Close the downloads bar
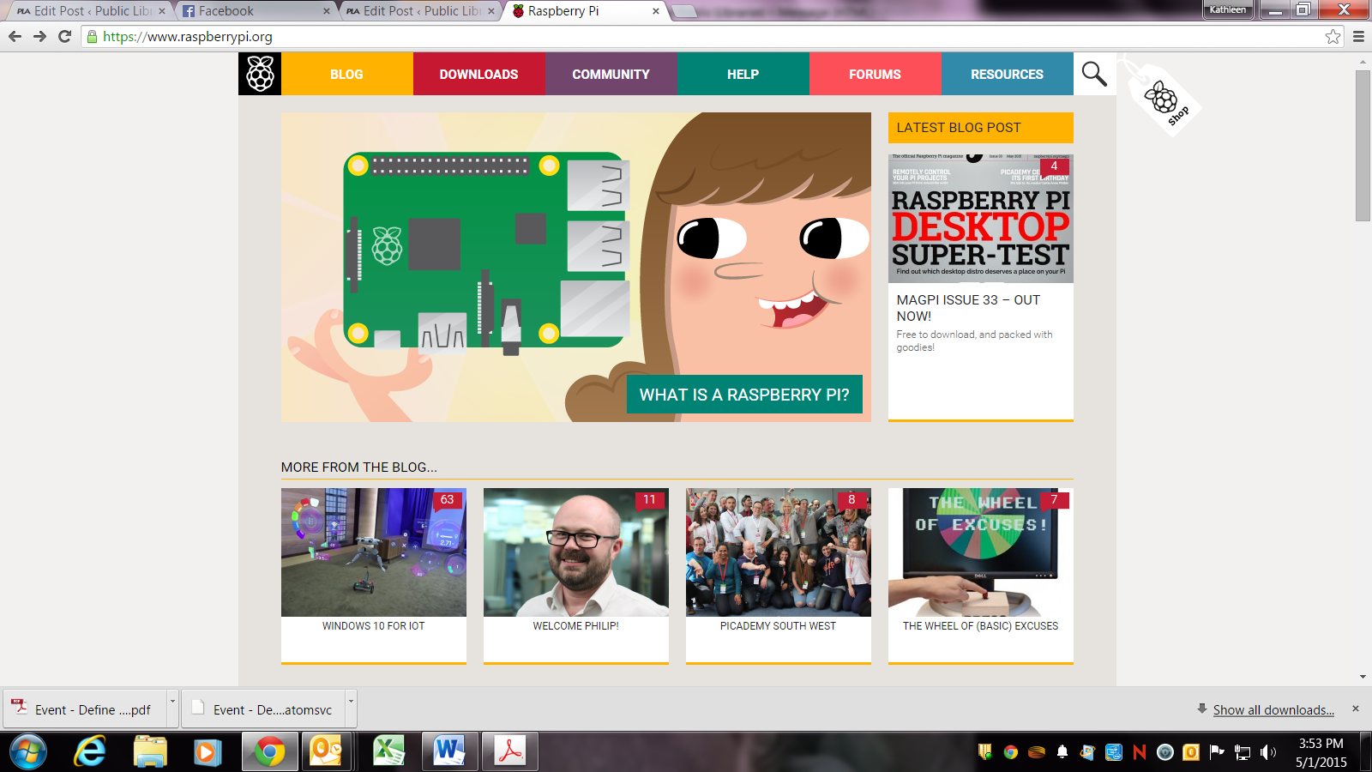Viewport: 1372px width, 772px height. coord(1356,709)
